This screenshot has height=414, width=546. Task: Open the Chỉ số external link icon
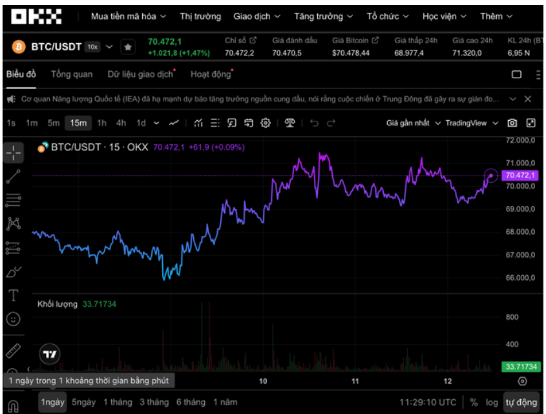tap(253, 41)
